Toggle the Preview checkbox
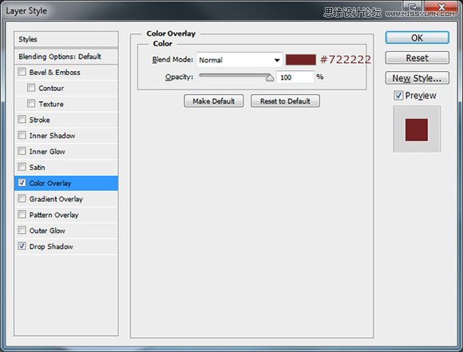 pyautogui.click(x=398, y=95)
